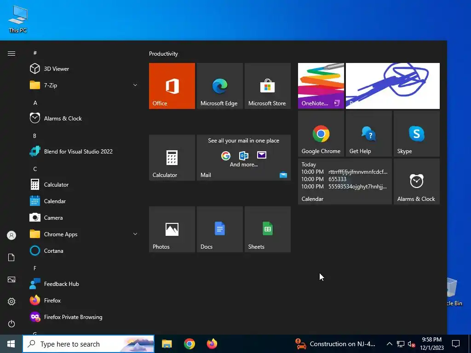The width and height of the screenshot is (471, 353).
Task: Open Alarms & Clock in app list
Action: click(84, 118)
